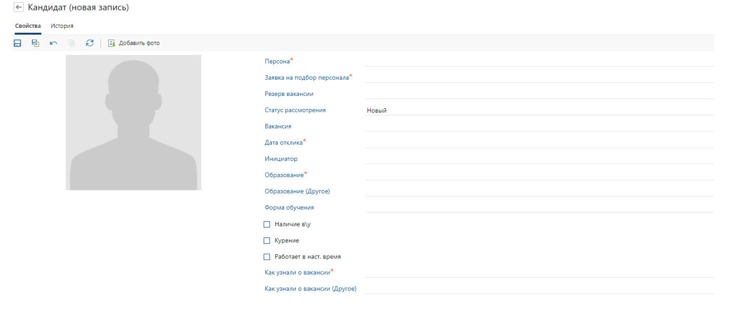Refresh the form using the circular arrows icon

click(90, 43)
